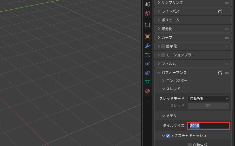Click the grip handle on カーブ panel
The image size is (235, 146).
coord(227,38)
